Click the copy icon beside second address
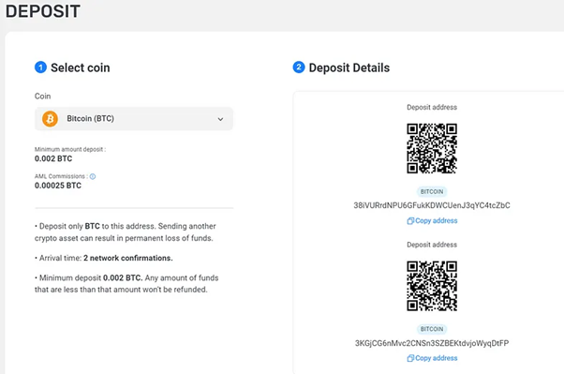Viewport: 564px width, 374px height. (x=410, y=358)
